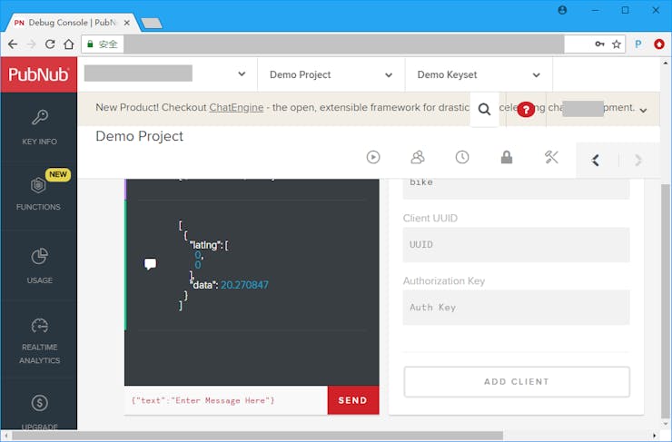Viewport: 672px width, 442px height.
Task: Expand the banner chevron
Action: [643, 111]
